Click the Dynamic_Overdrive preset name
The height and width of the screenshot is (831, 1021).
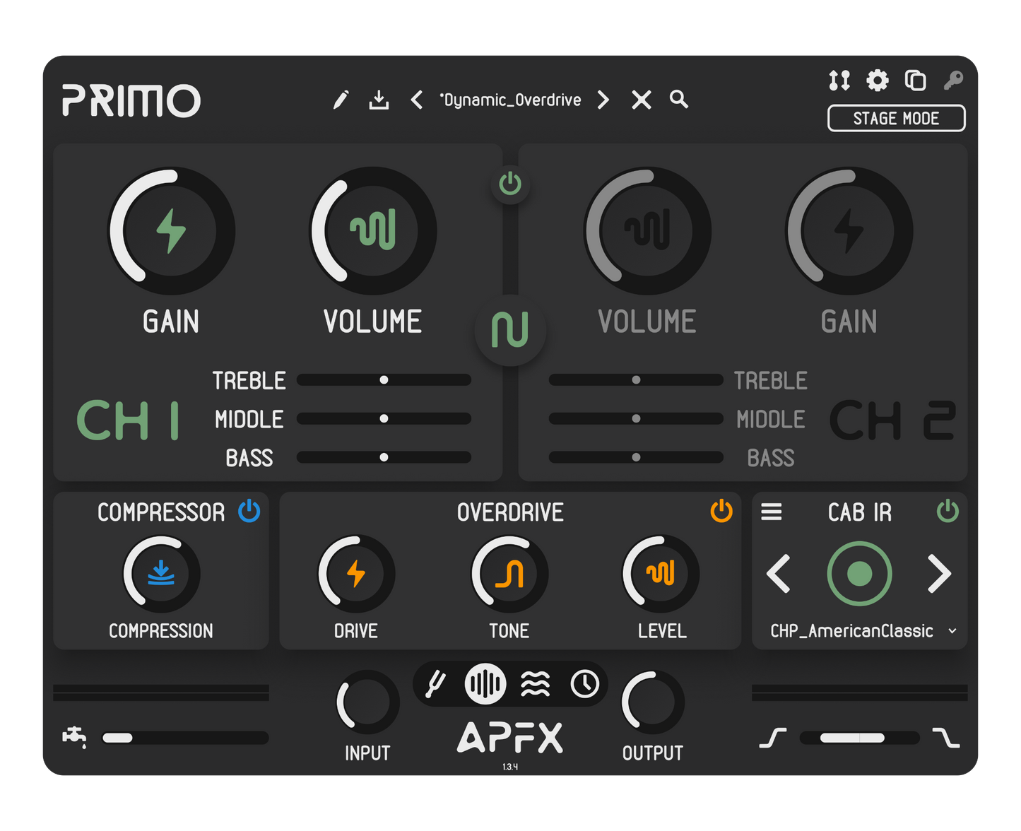(x=510, y=100)
